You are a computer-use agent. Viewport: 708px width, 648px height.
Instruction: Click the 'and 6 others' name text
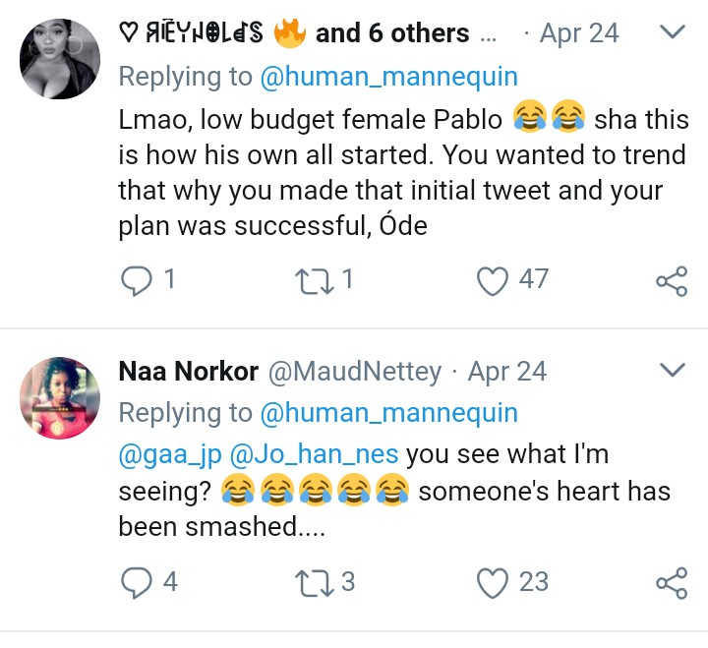click(x=392, y=33)
